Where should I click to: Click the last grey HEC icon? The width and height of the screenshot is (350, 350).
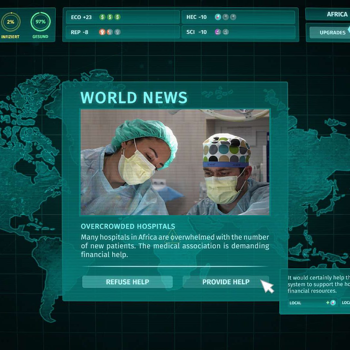tap(233, 17)
